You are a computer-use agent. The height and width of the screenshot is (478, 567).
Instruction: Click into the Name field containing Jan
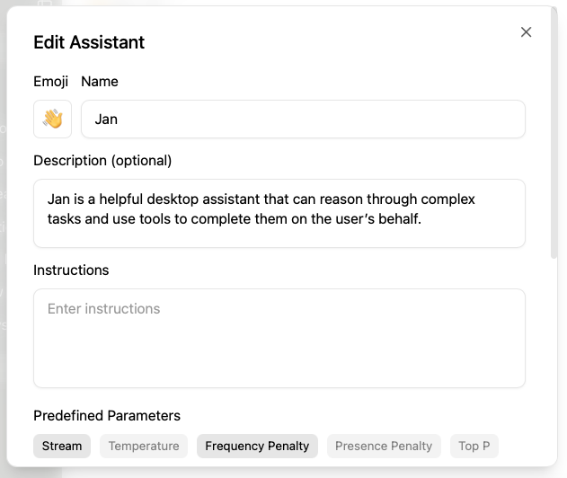[303, 119]
